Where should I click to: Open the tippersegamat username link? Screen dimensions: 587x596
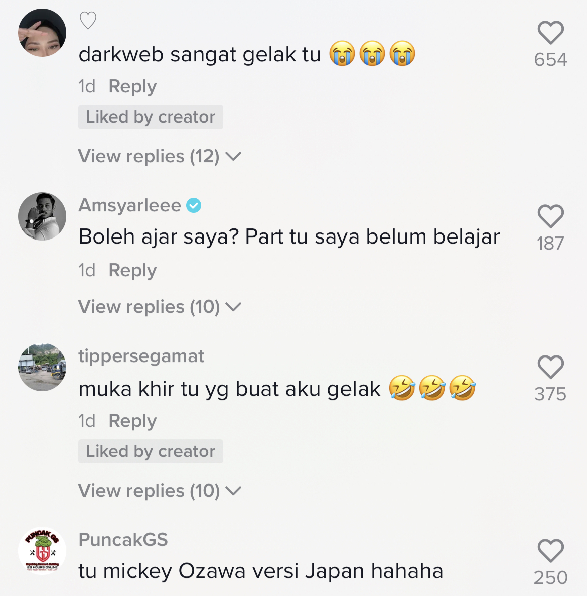141,356
